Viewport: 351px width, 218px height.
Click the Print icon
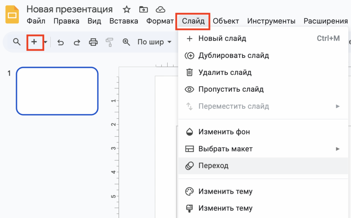[93, 42]
